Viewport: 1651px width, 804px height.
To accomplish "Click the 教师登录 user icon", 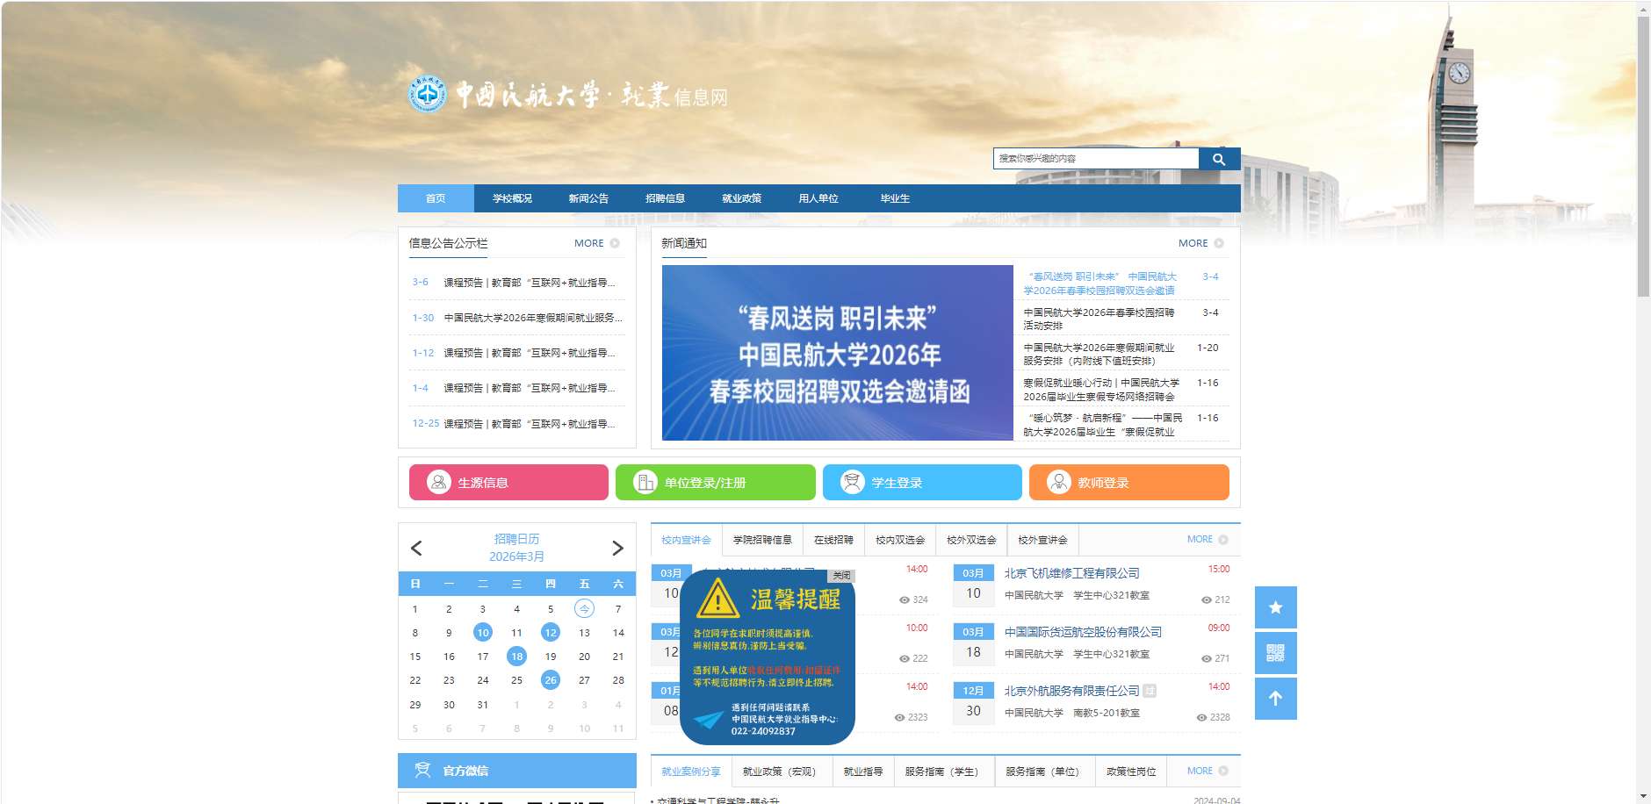I will pyautogui.click(x=1058, y=482).
